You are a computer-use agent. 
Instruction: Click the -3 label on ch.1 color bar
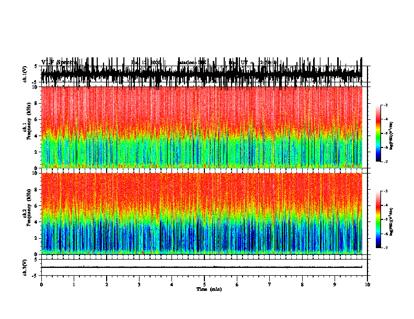coord(385,105)
